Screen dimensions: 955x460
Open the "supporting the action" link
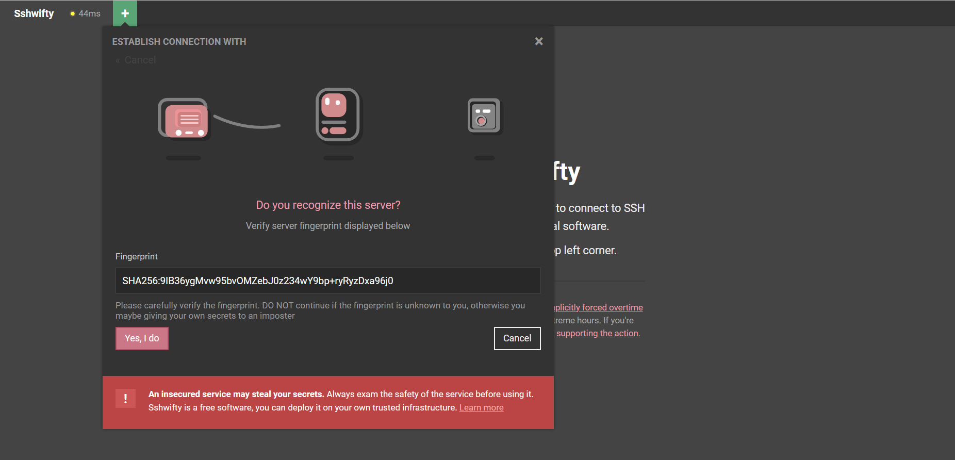coord(597,333)
